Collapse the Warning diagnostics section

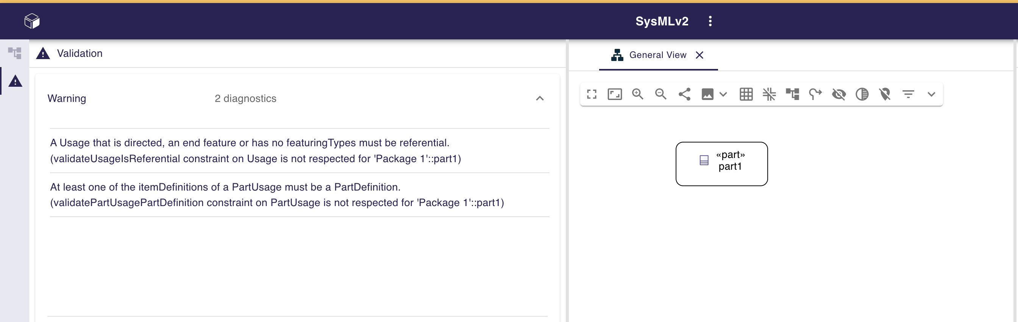point(539,98)
